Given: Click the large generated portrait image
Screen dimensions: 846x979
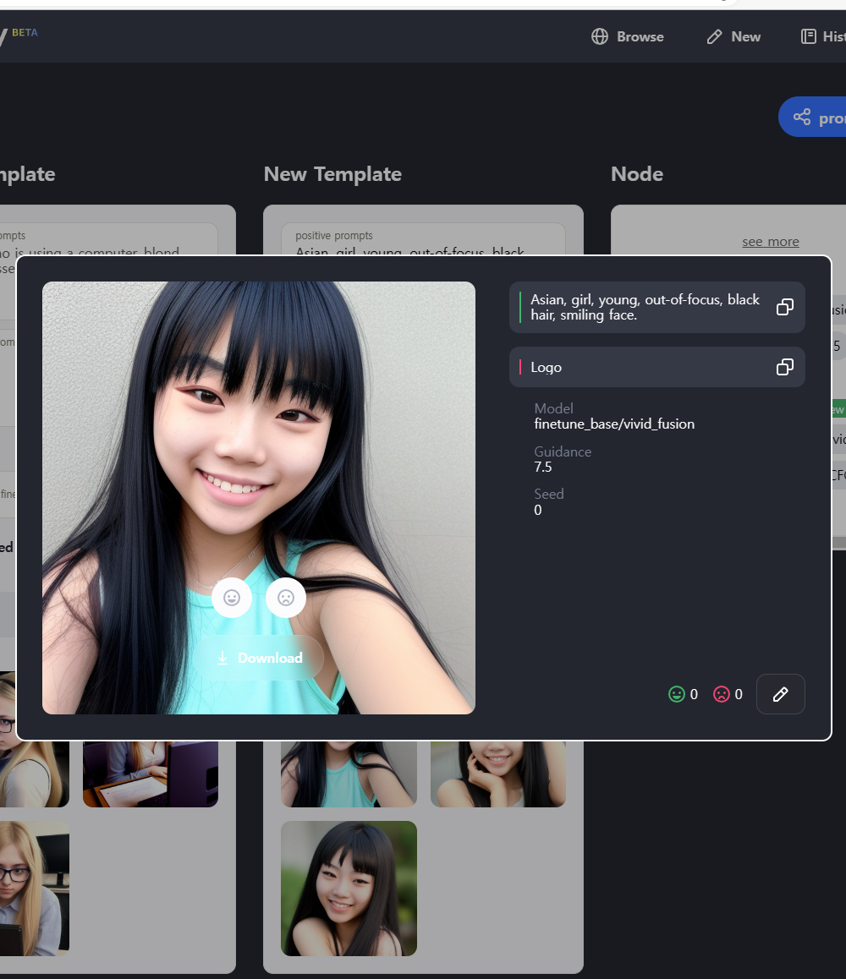Looking at the screenshot, I should pyautogui.click(x=259, y=498).
